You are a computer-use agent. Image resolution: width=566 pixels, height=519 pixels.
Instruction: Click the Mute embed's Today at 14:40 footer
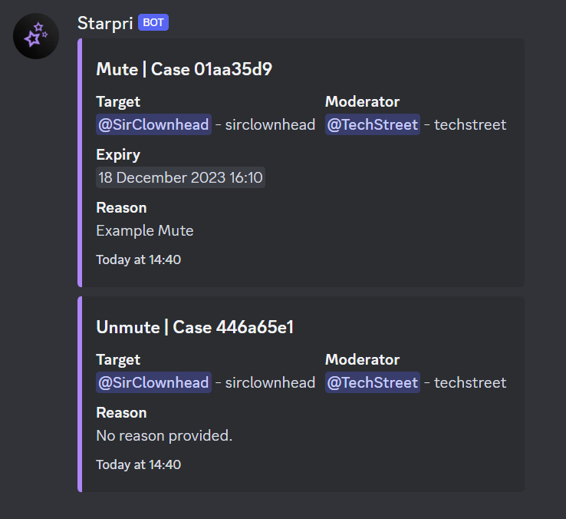pos(138,259)
